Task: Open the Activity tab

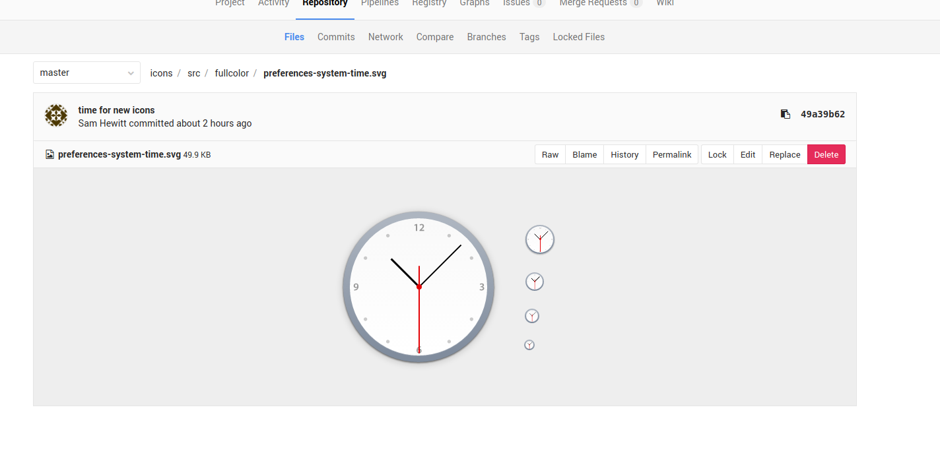Action: click(273, 3)
